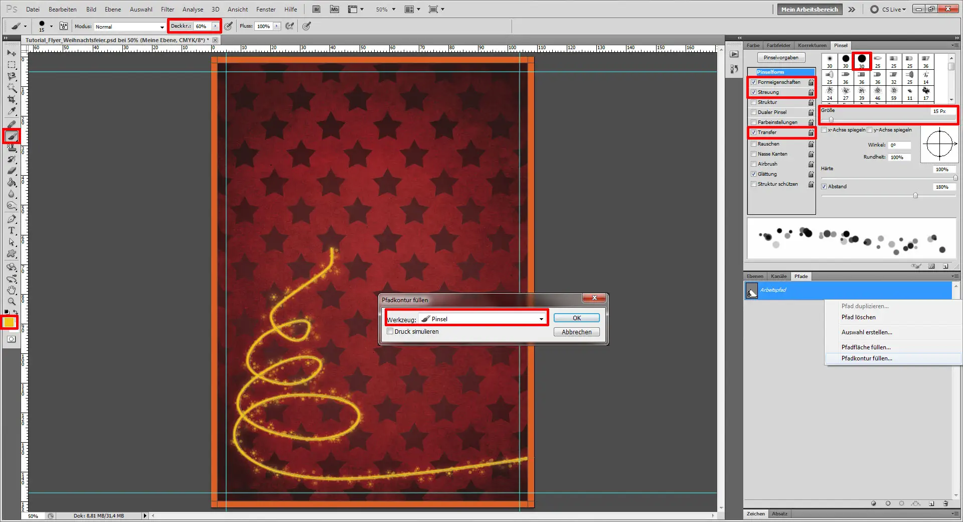The image size is (963, 522).
Task: Toggle the brush panel icon in options bar
Action: coord(64,26)
